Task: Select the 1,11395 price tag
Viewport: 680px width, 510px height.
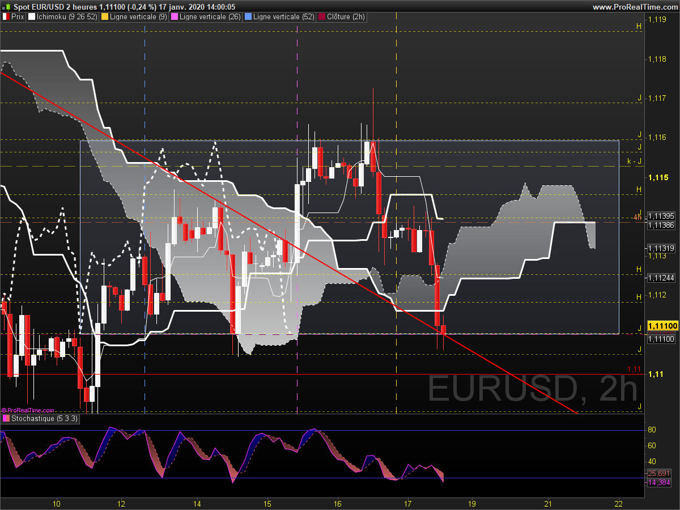Action: coord(661,216)
